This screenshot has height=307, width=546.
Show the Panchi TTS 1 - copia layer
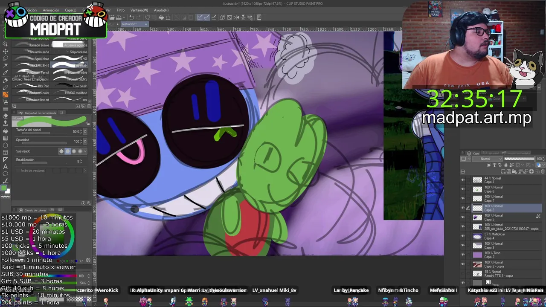coord(463,274)
